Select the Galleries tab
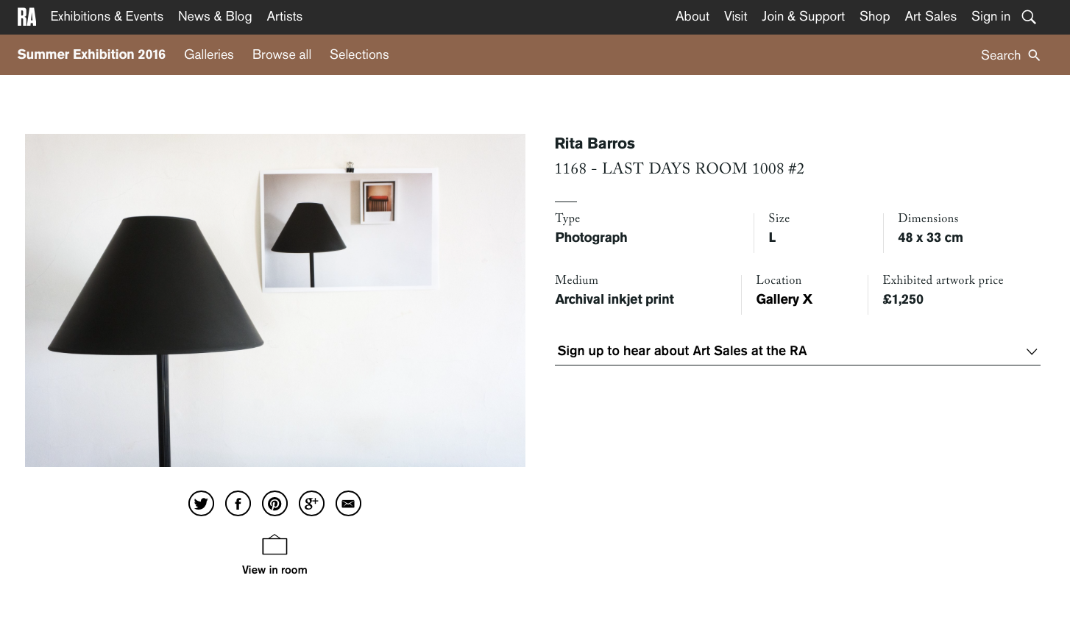This screenshot has height=617, width=1070. (x=209, y=54)
